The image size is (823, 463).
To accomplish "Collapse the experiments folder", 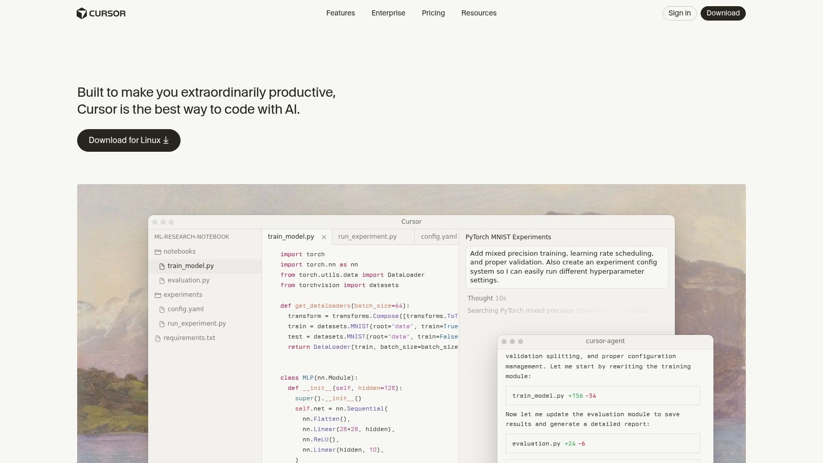I will click(x=183, y=295).
